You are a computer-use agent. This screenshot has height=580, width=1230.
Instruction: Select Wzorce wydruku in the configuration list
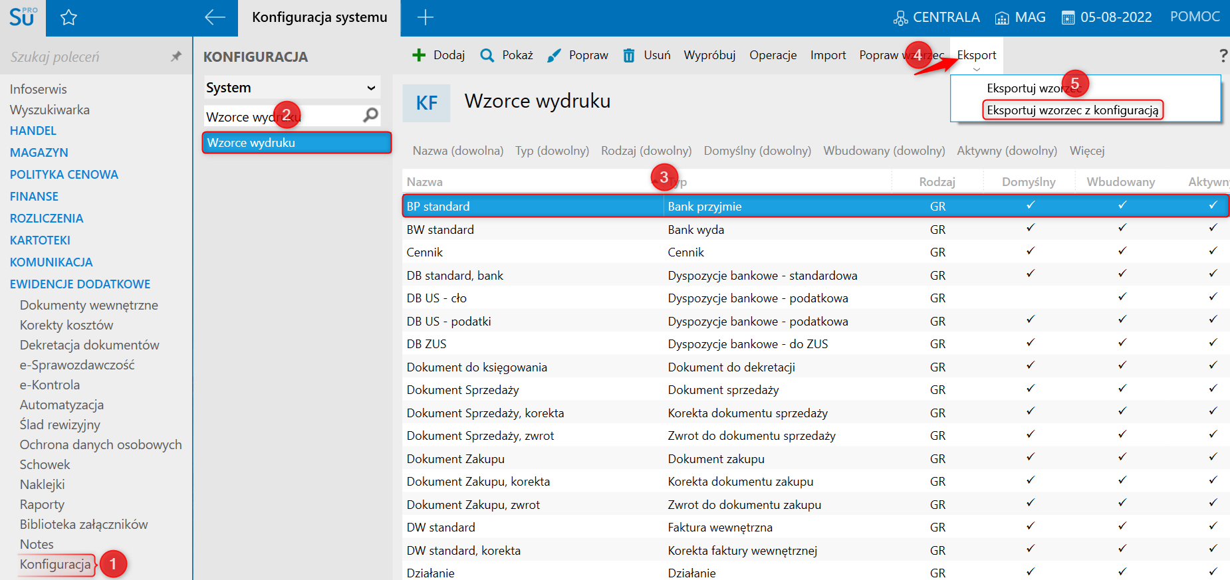[x=297, y=143]
